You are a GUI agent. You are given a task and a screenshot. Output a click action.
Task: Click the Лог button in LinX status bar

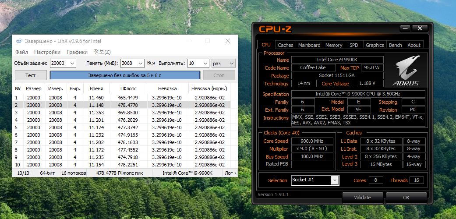230,173
